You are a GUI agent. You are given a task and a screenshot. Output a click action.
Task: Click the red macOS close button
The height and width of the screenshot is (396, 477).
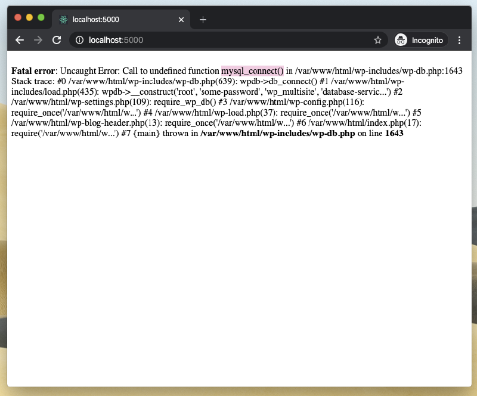[x=17, y=18]
